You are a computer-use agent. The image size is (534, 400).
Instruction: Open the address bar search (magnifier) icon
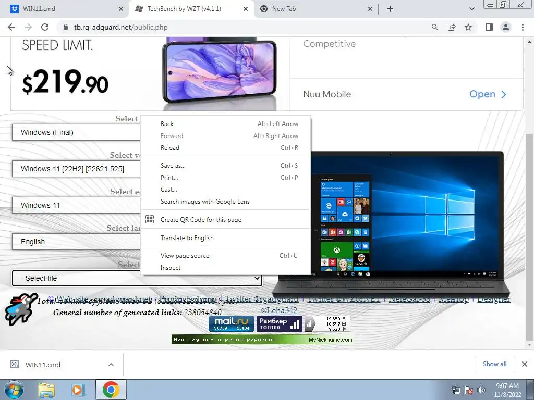click(x=434, y=27)
